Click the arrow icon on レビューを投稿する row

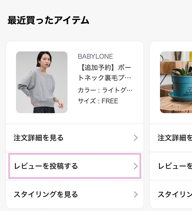(x=135, y=166)
